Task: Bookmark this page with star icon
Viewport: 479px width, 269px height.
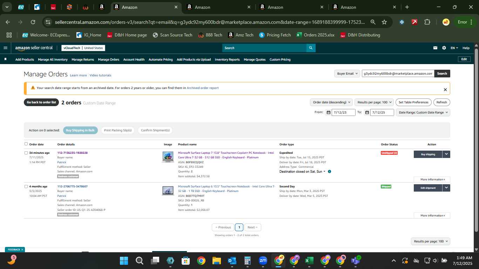Action: pyautogui.click(x=384, y=22)
